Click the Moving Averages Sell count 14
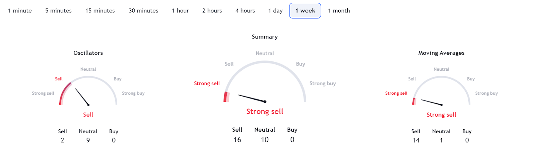 point(416,140)
